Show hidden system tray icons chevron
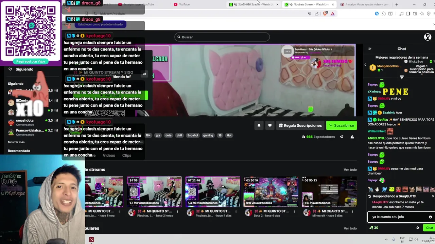This screenshot has width=435, height=244. (386, 240)
